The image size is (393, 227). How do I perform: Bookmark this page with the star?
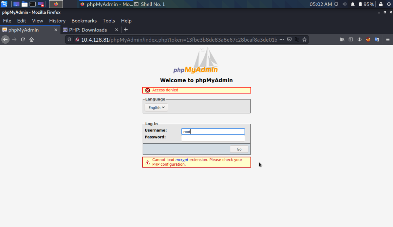coord(304,39)
